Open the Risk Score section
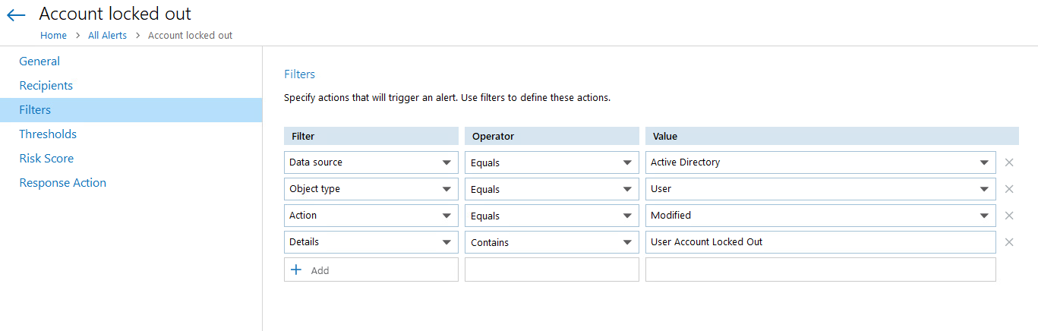This screenshot has width=1038, height=331. [46, 159]
